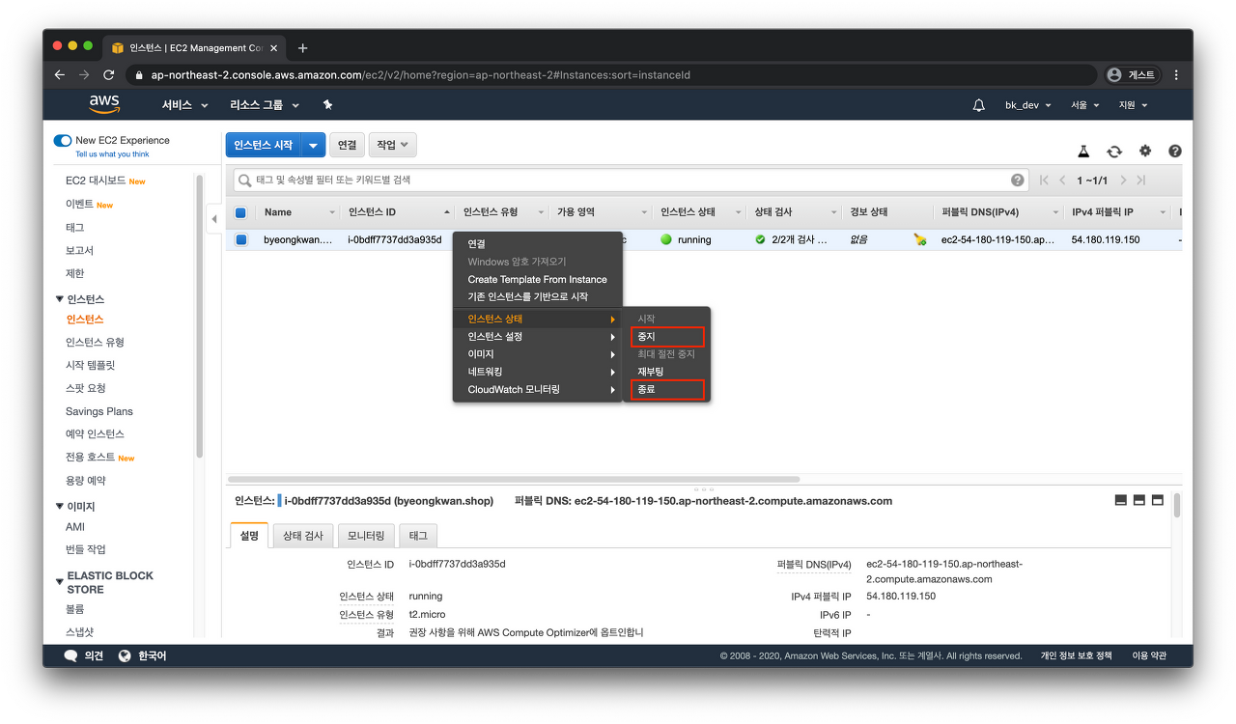Click the search help icon in filter bar
Screen dimensions: 1236x724
click(x=1018, y=180)
